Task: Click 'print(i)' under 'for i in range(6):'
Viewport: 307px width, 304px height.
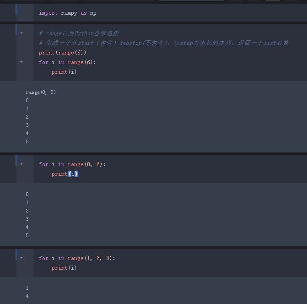Action: pyautogui.click(x=64, y=72)
